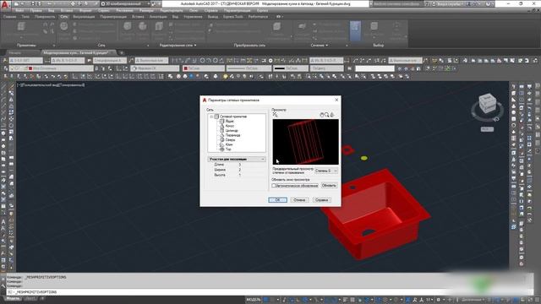Open the Мировая СК coordinate system dropdown
The height and width of the screenshot is (304, 541).
coord(155,68)
